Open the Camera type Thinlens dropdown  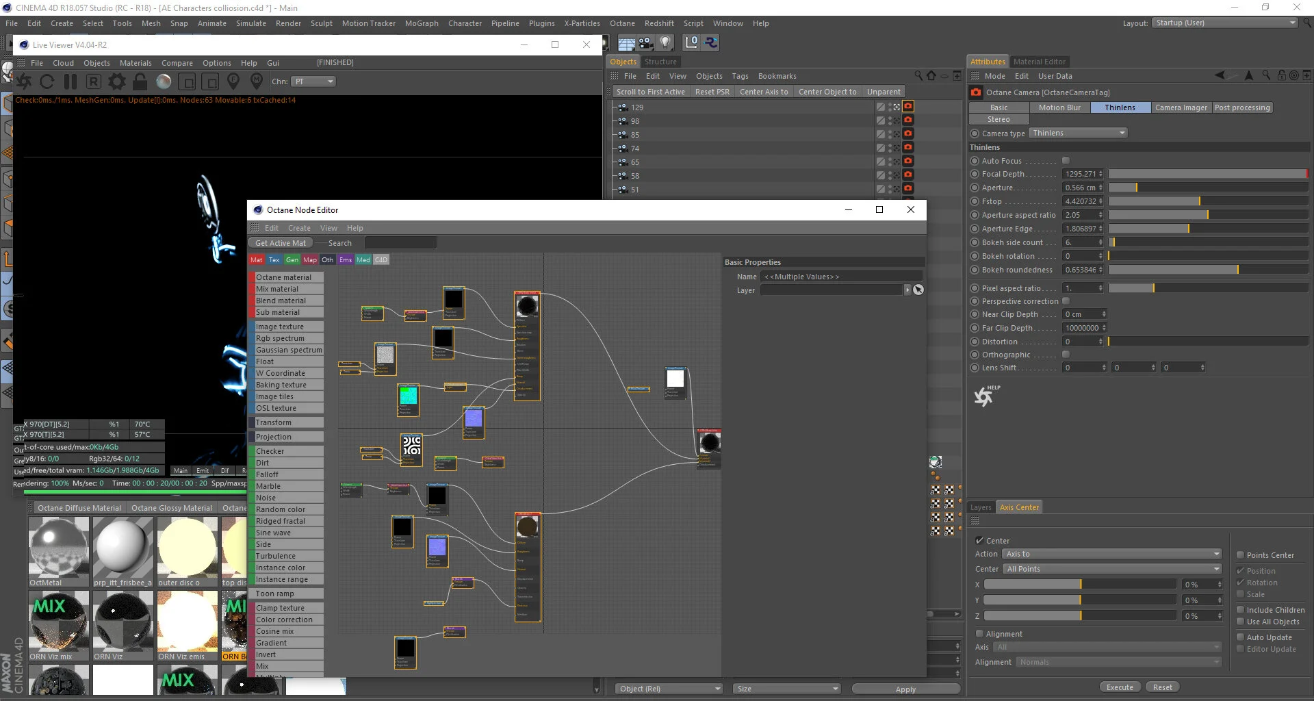(x=1078, y=133)
